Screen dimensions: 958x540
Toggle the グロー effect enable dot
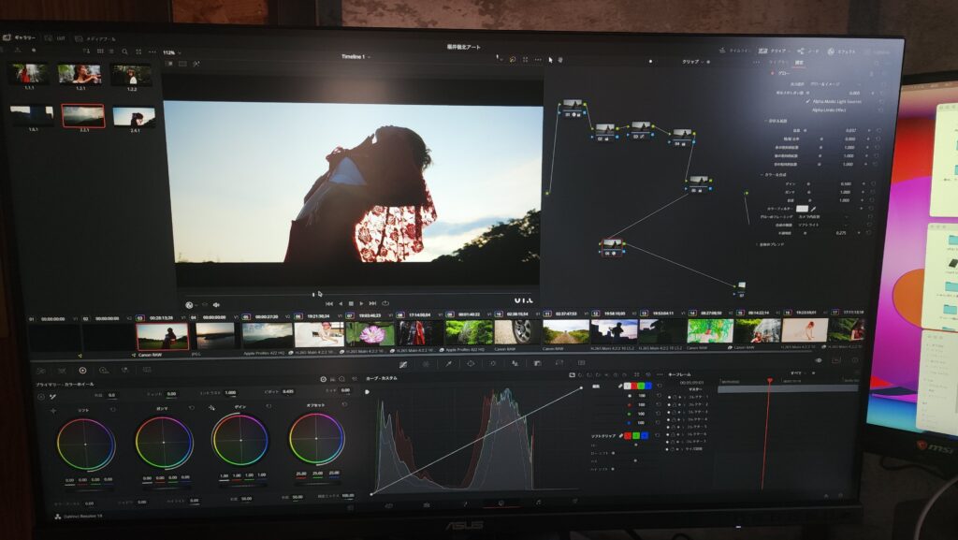[772, 73]
